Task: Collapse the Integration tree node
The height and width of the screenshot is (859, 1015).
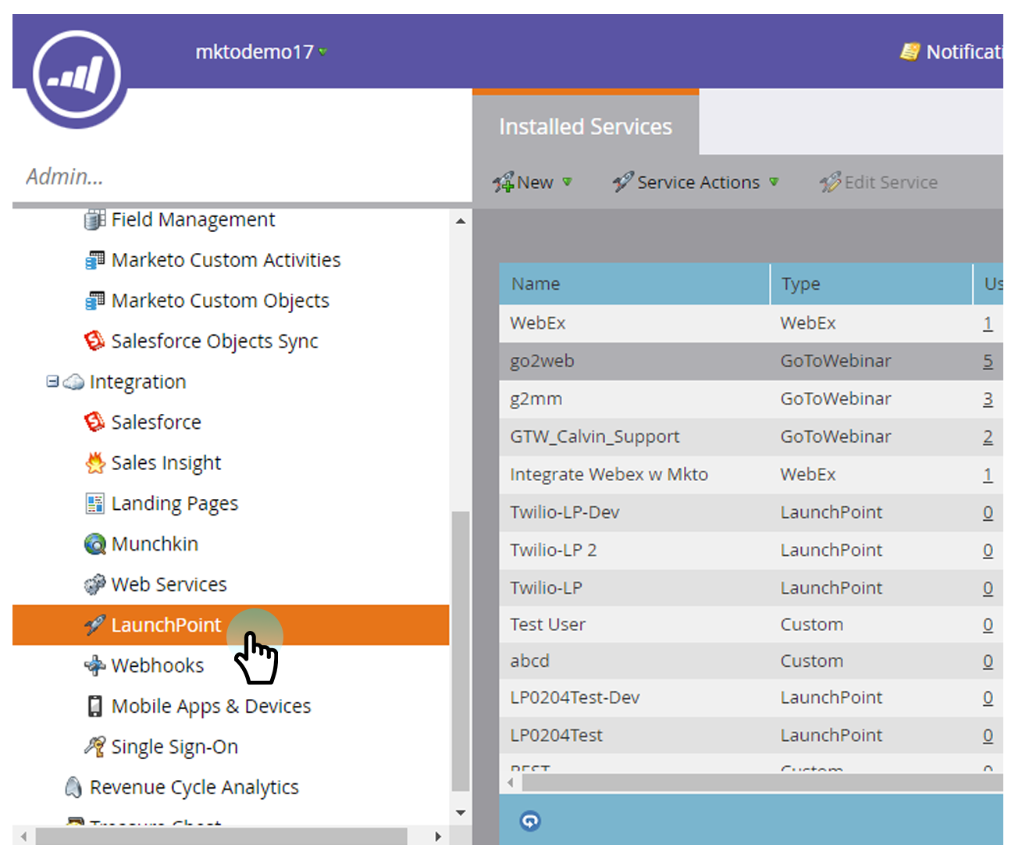Action: tap(52, 382)
